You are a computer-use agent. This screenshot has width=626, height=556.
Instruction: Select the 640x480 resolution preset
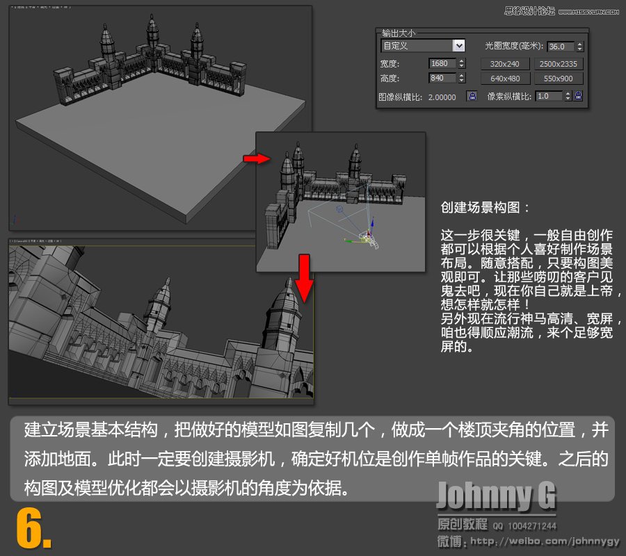tap(505, 78)
